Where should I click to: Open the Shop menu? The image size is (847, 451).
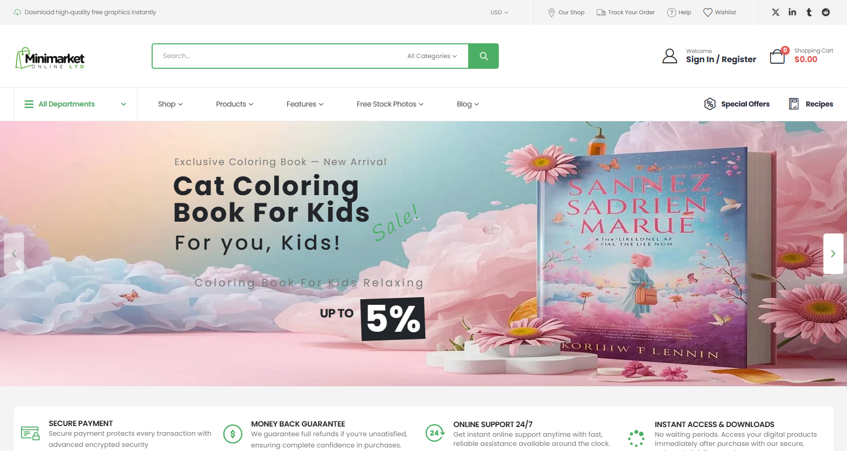tap(170, 104)
